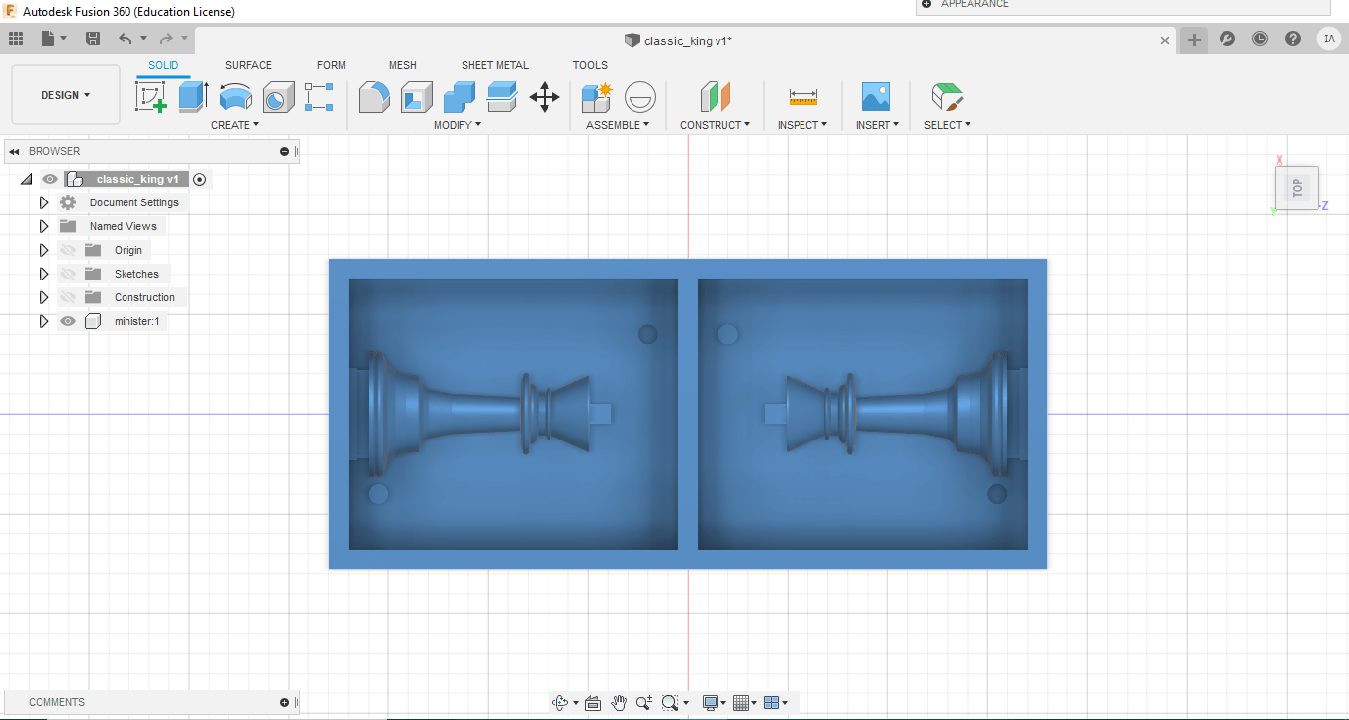The width and height of the screenshot is (1349, 720).
Task: Switch to the SHEET METAL tab
Action: pyautogui.click(x=495, y=65)
